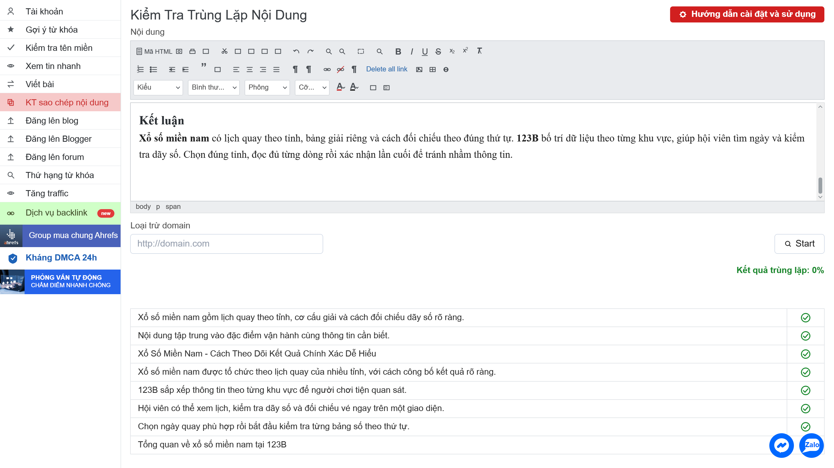Viewport: 834px width, 468px height.
Task: Justify the text
Action: [x=276, y=69]
